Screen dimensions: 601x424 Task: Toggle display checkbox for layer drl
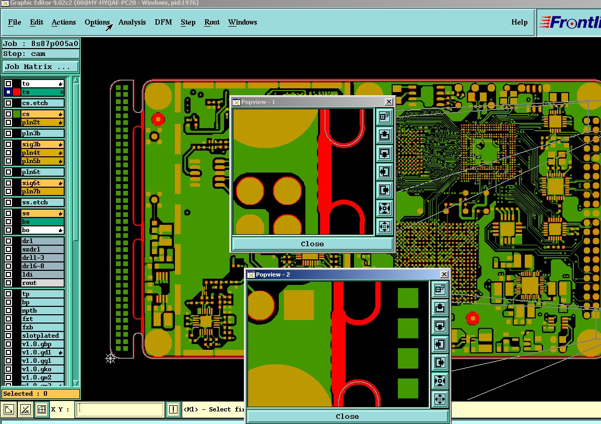8,241
